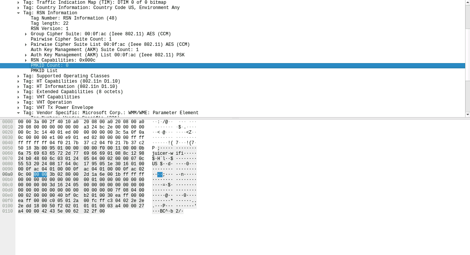Select the PMKID Count: 0 row
Viewport: 470px width, 255px height.
[232, 65]
